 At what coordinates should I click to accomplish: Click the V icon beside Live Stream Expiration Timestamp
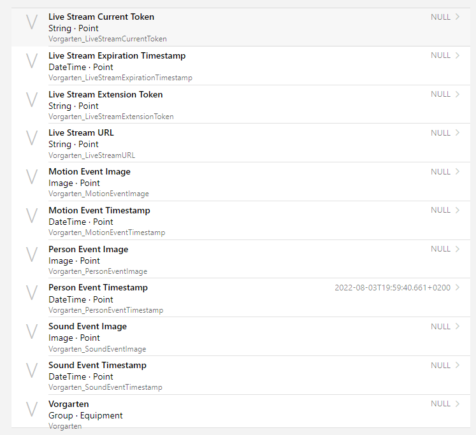pyautogui.click(x=32, y=62)
